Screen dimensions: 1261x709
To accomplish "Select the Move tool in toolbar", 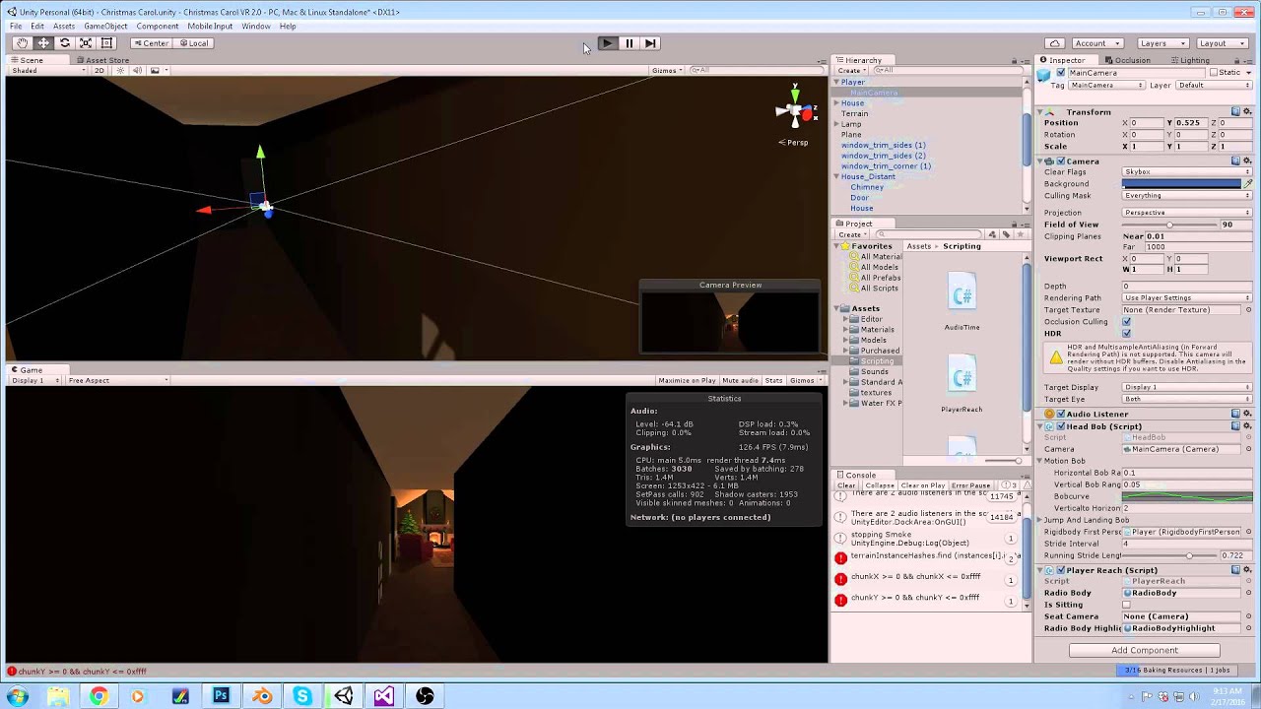I will [x=43, y=43].
